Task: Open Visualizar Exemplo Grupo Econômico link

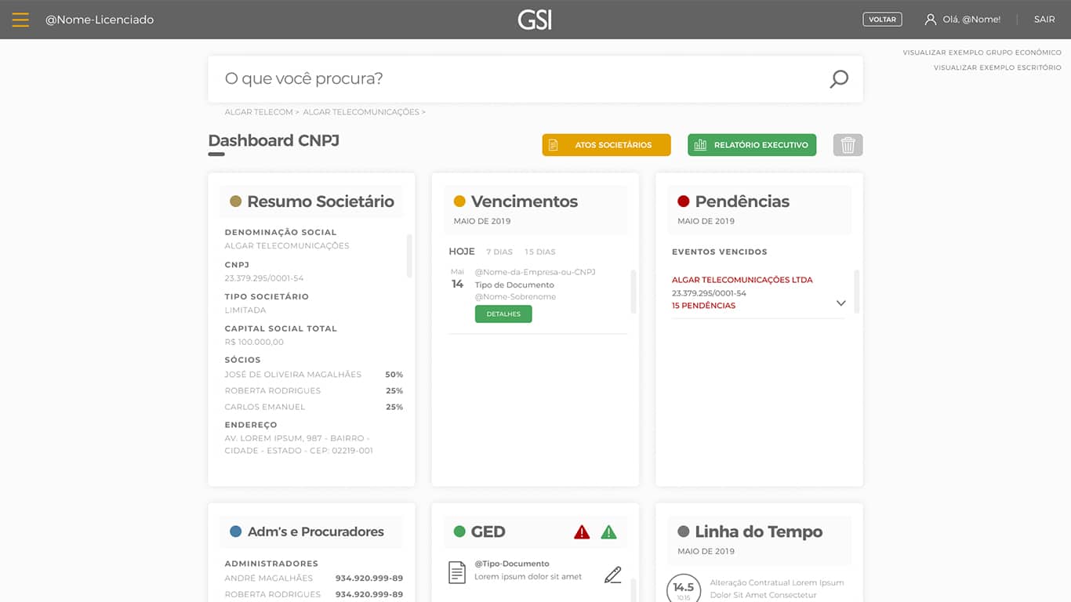Action: point(982,53)
